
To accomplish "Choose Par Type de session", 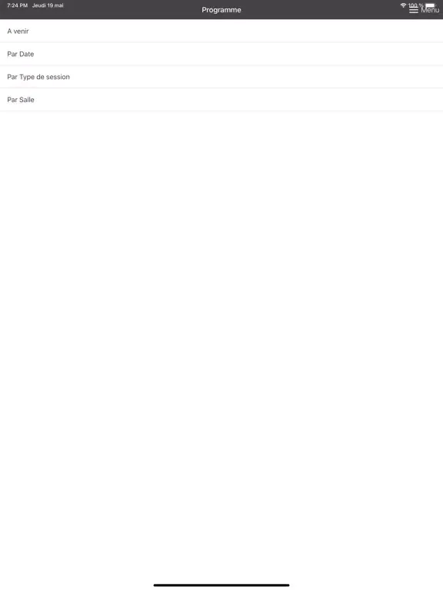I will tap(221, 77).
